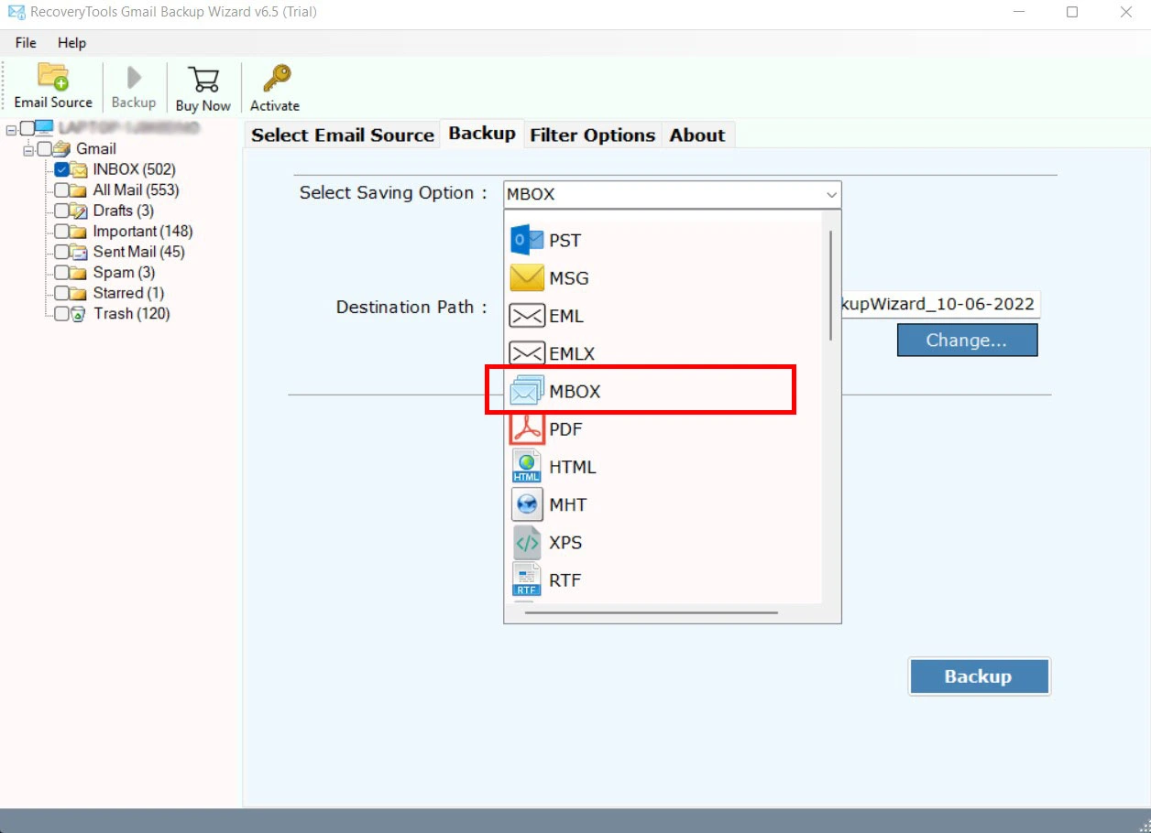Enable the Trash (120) folder checkbox
Screen dimensions: 1151x833
click(61, 314)
